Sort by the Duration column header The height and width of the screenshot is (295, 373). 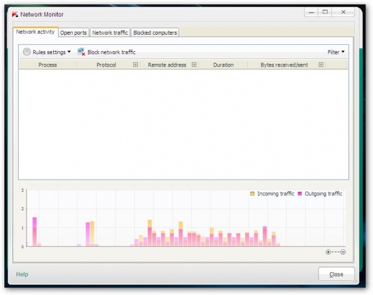pos(223,65)
